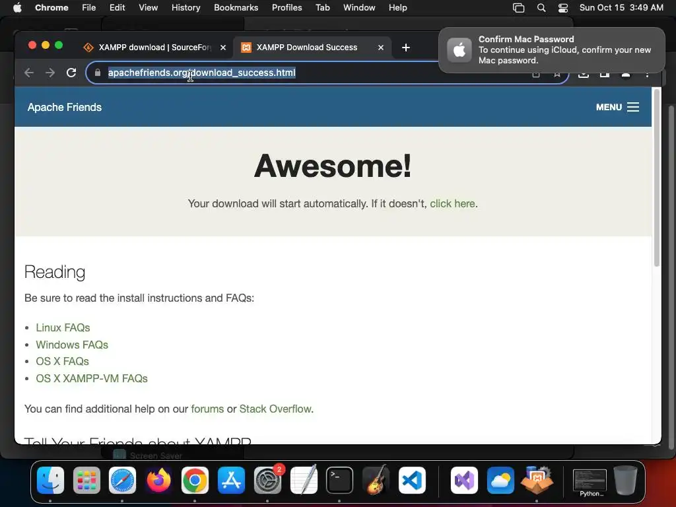Open the Help menu

397,7
